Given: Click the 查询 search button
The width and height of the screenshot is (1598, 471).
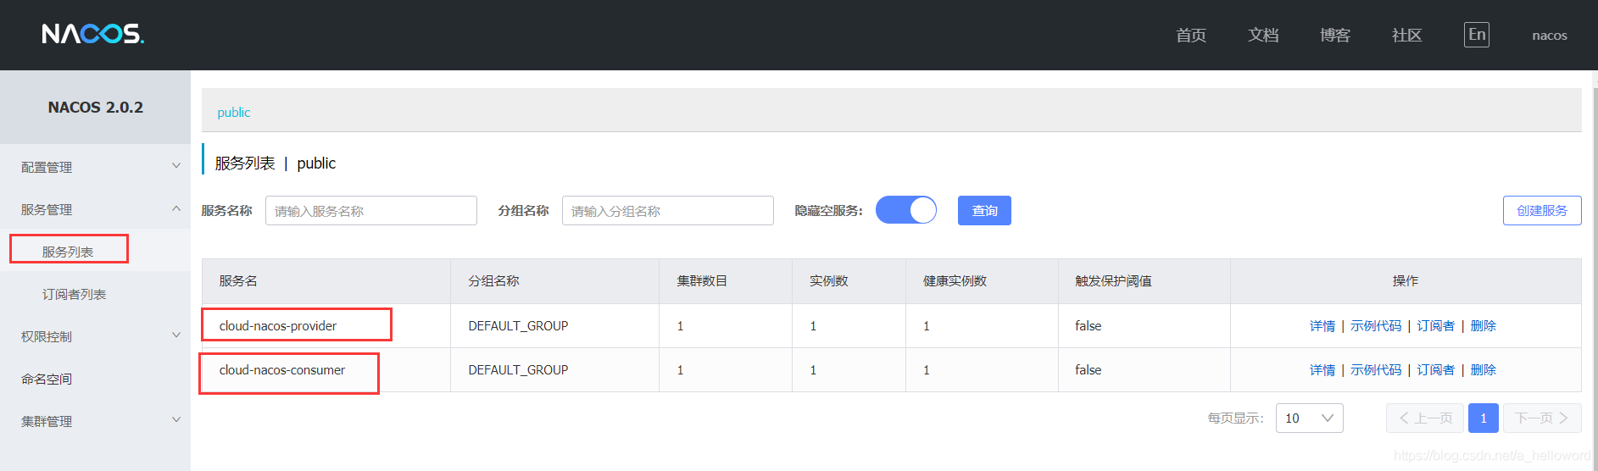Looking at the screenshot, I should pos(984,210).
